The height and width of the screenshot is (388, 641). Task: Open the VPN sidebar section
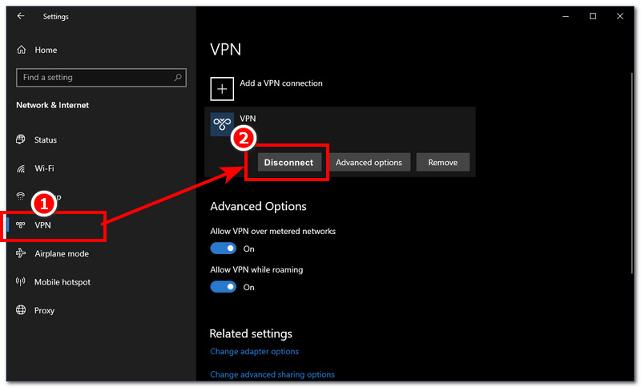(x=43, y=226)
